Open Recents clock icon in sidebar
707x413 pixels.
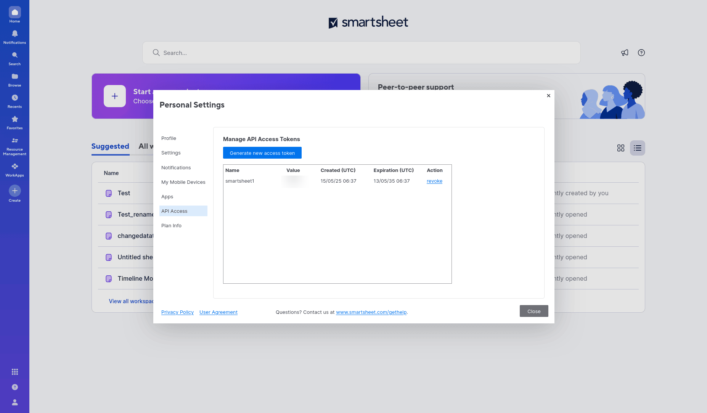pos(14,101)
